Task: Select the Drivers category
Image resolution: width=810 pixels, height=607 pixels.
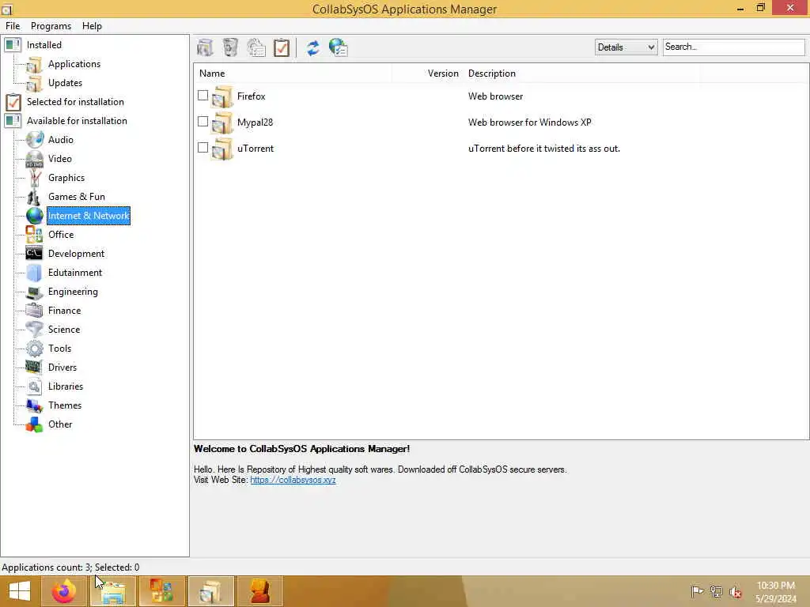Action: tap(62, 368)
